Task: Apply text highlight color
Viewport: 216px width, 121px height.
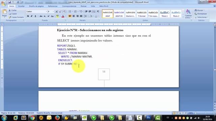Action: coord(58,16)
